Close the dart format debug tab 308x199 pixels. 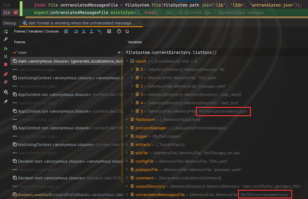coord(138,23)
